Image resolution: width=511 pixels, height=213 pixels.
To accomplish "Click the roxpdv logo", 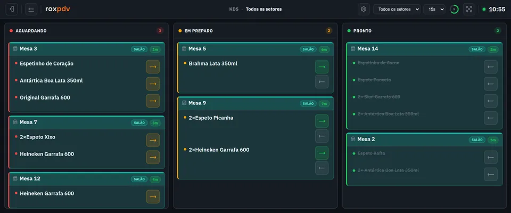I will 57,9.
